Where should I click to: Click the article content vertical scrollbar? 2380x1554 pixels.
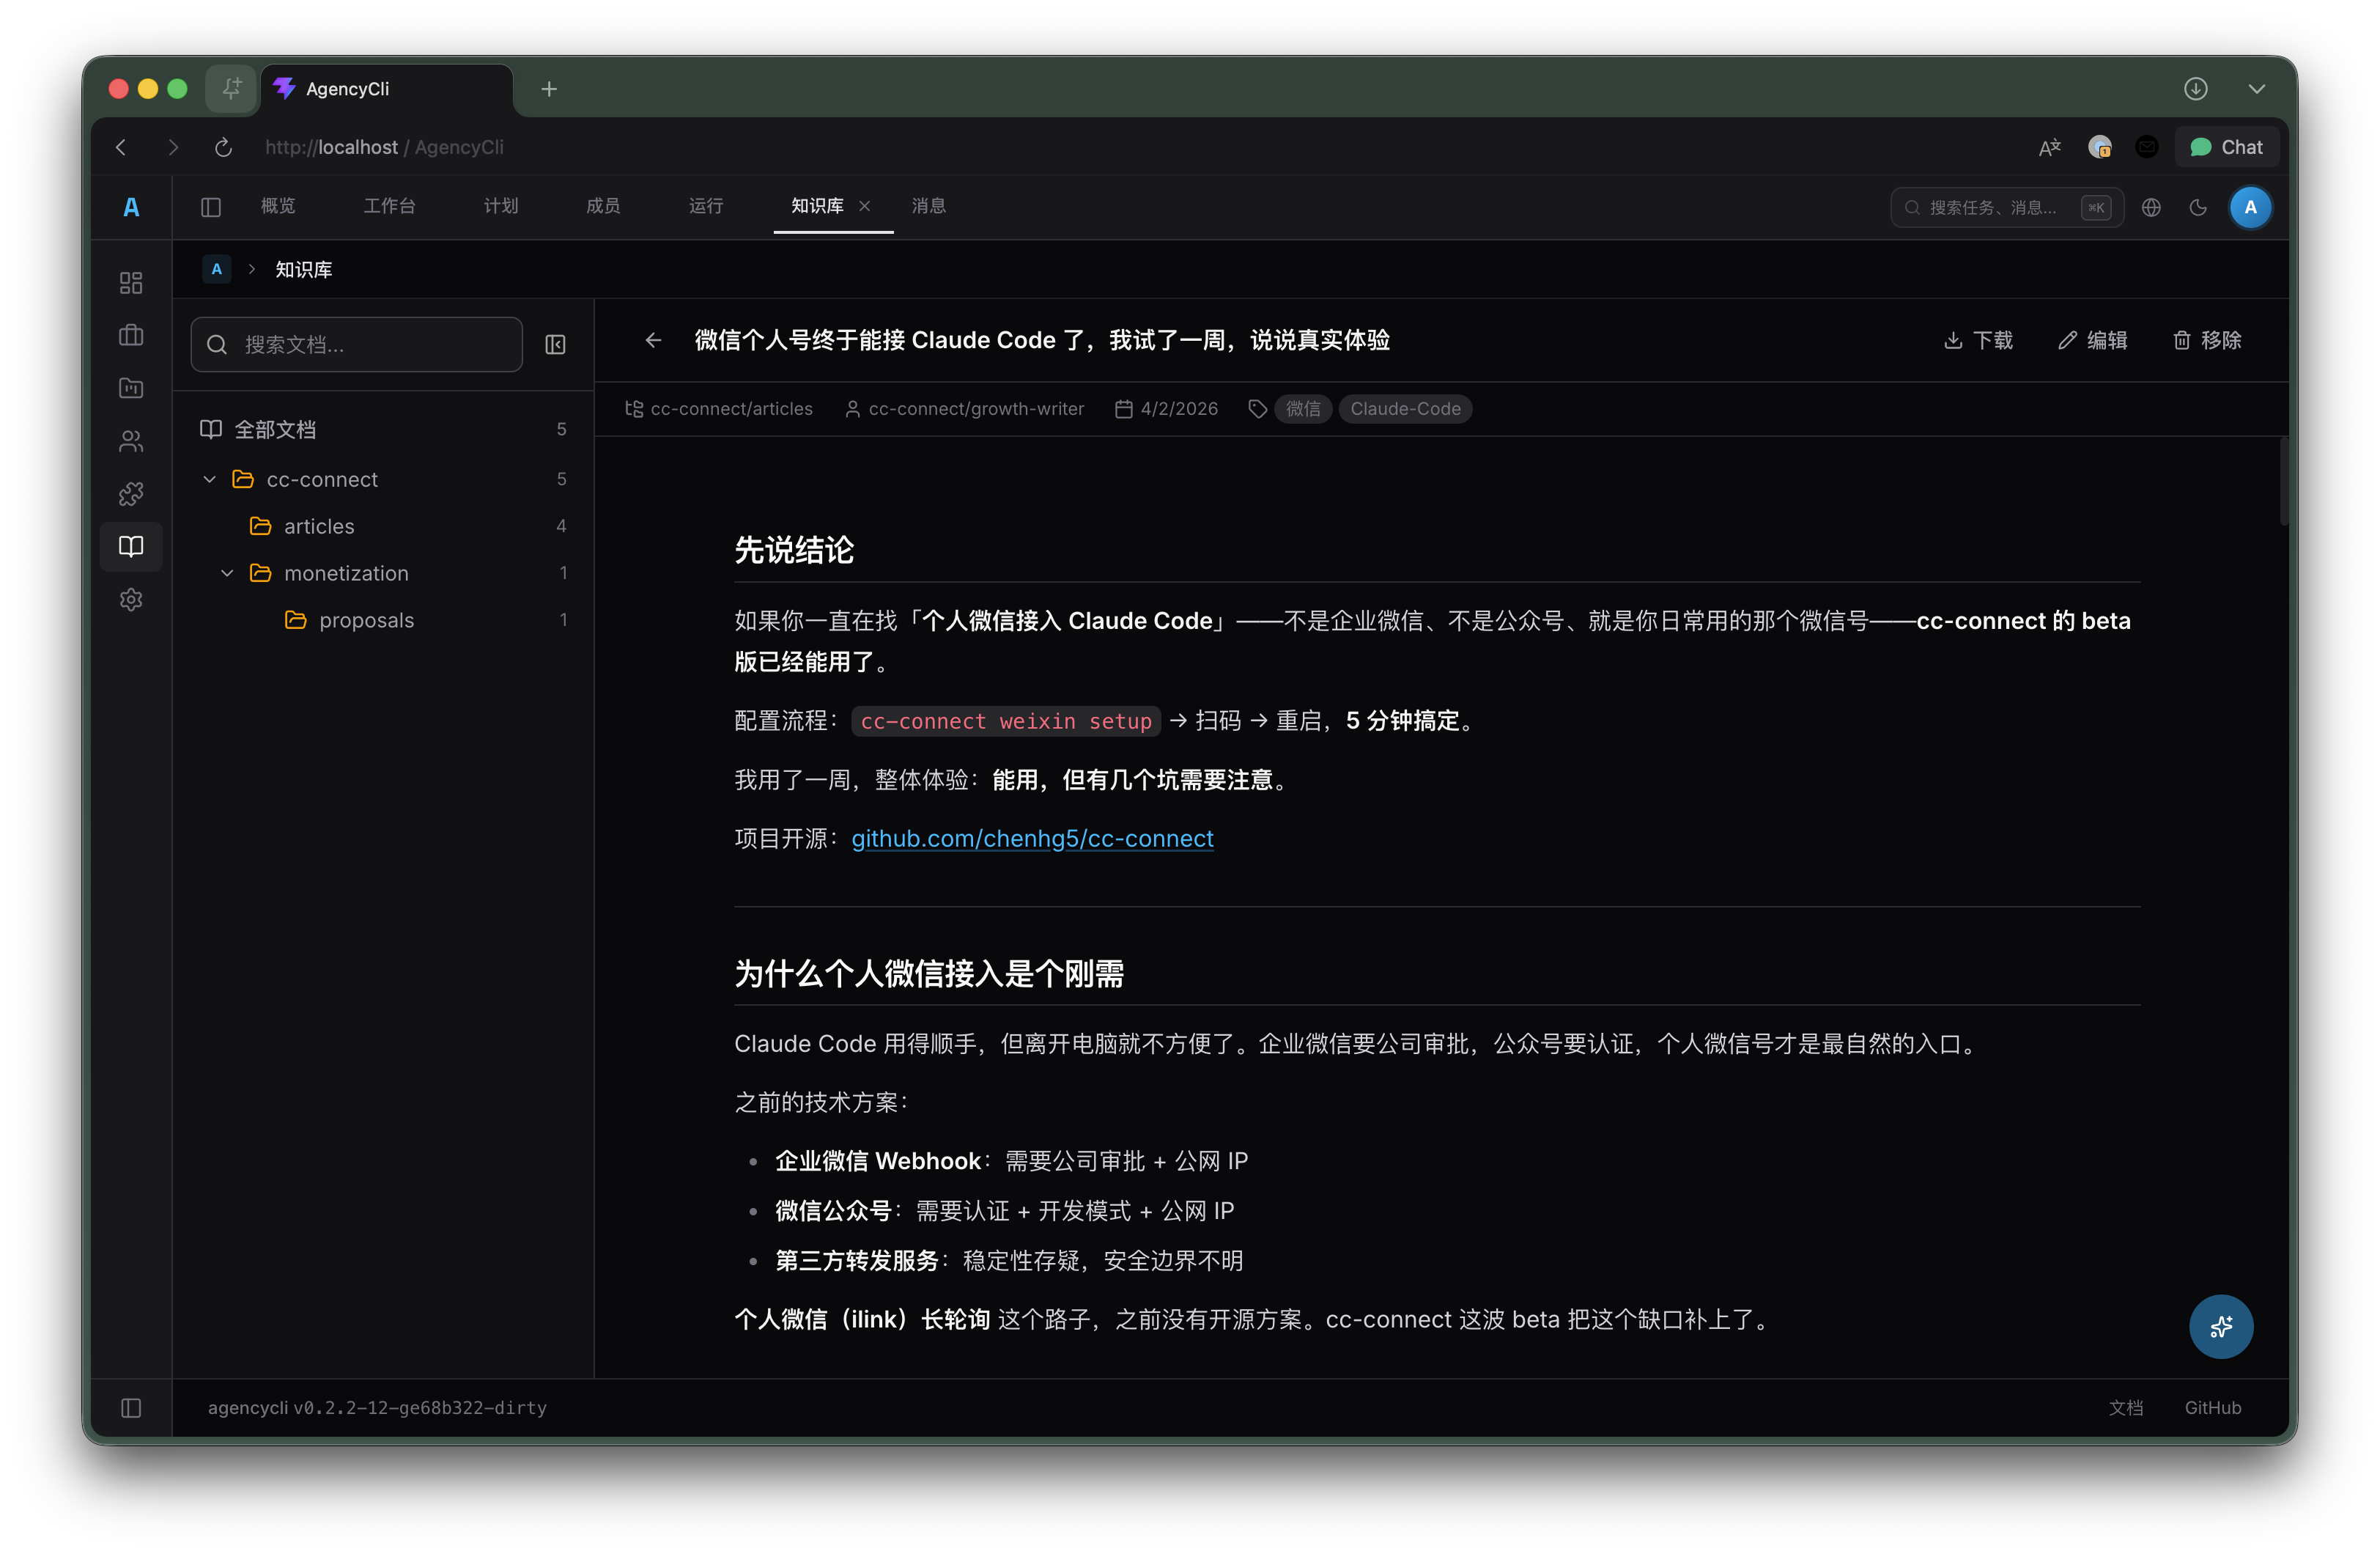coord(2283,482)
